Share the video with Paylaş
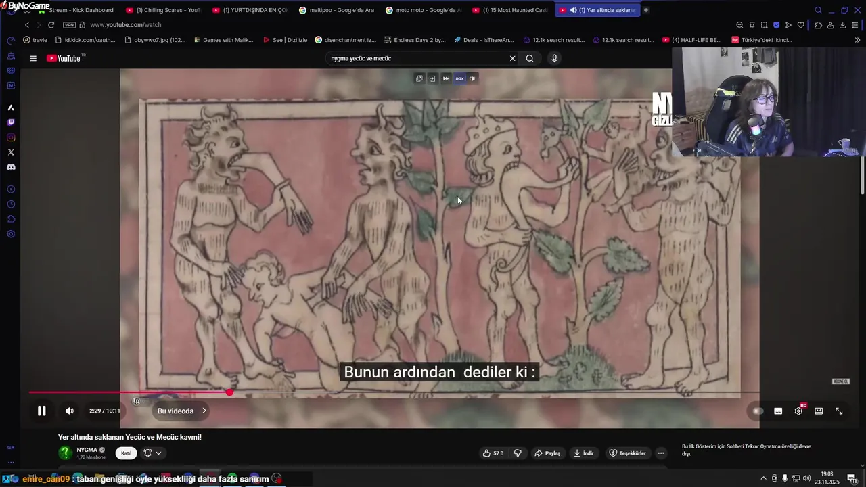Screen dimensions: 866x487 (547, 453)
